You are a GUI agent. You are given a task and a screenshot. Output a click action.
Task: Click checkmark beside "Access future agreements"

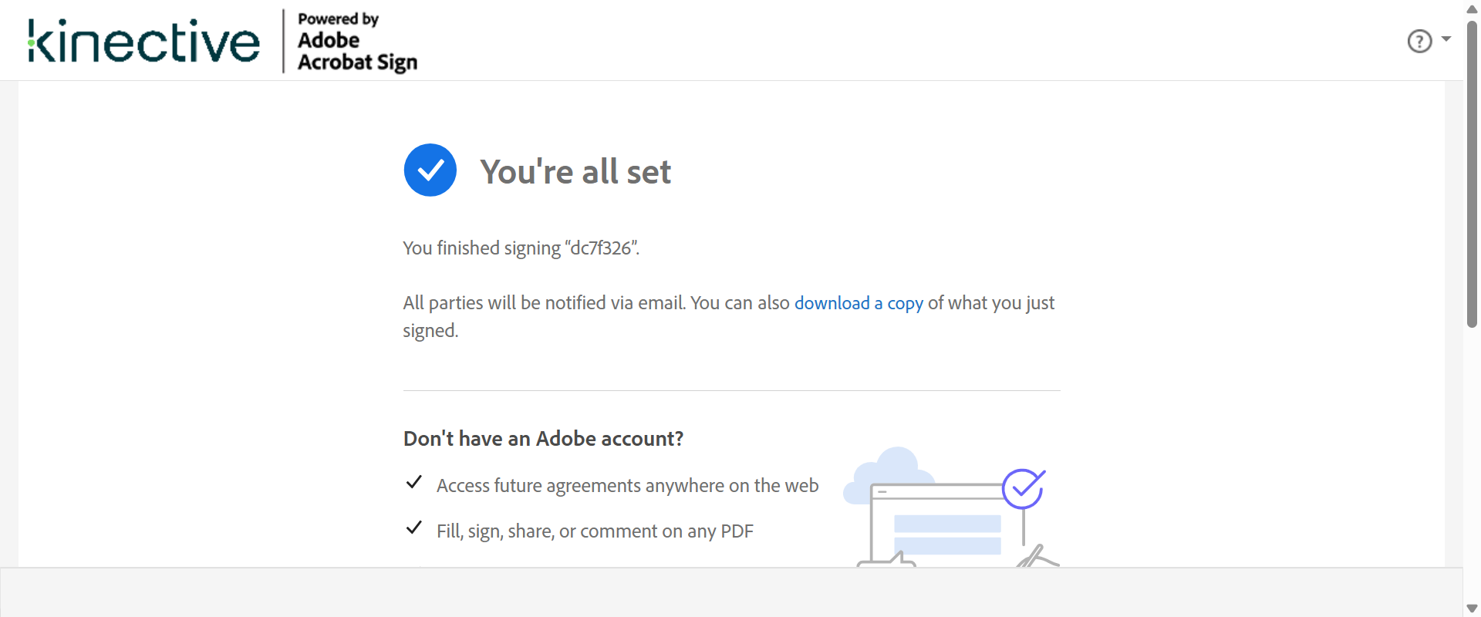coord(414,483)
